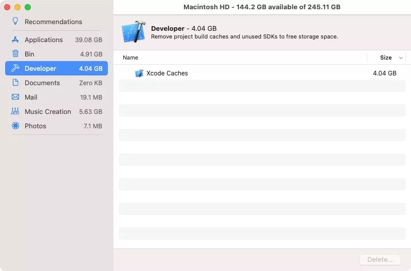Click the Xcode Caches 4.04 GB size value
Viewport: 411px width, 271px height.
pos(384,73)
